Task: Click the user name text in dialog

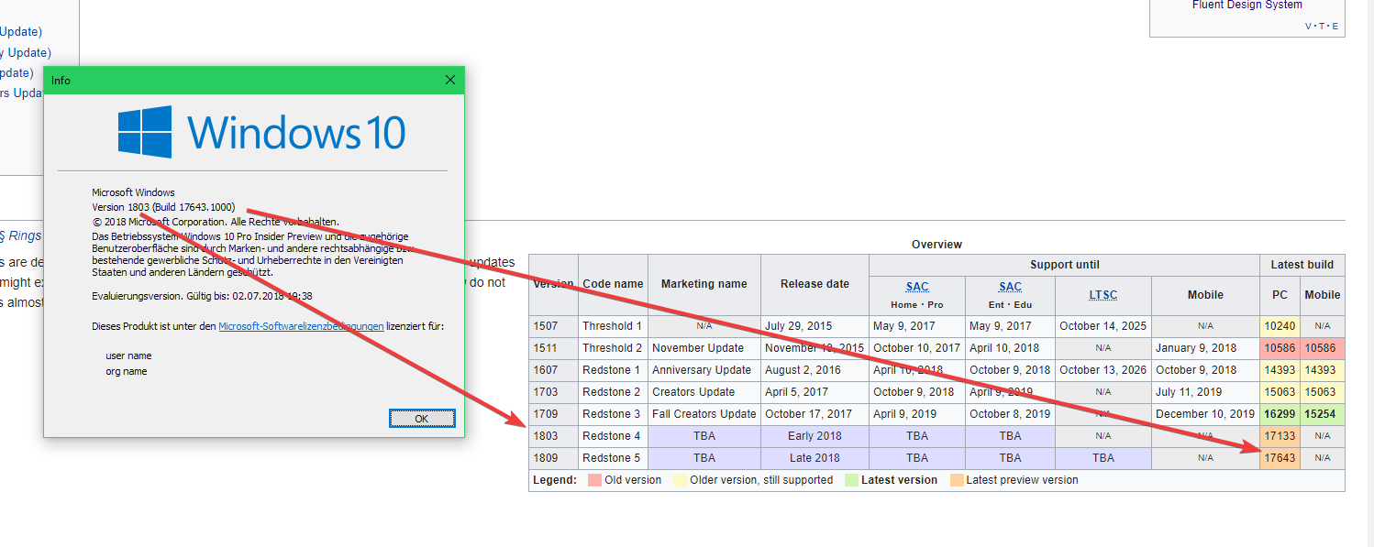Action: (x=128, y=356)
